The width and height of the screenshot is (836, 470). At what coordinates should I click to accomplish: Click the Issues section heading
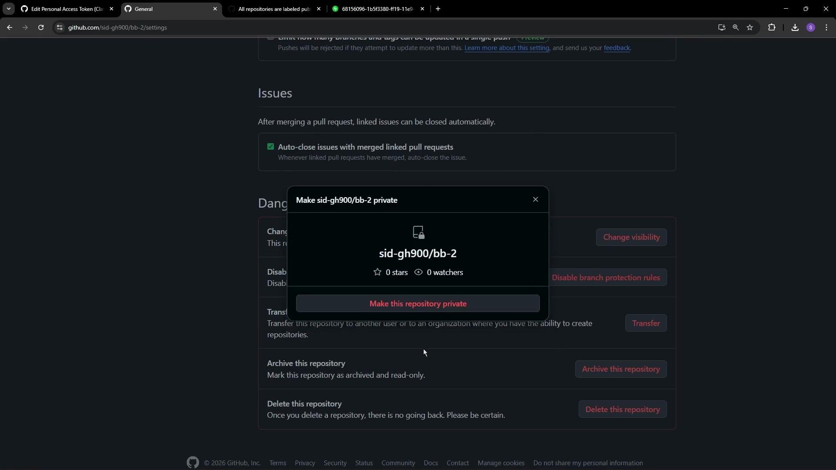(x=275, y=93)
